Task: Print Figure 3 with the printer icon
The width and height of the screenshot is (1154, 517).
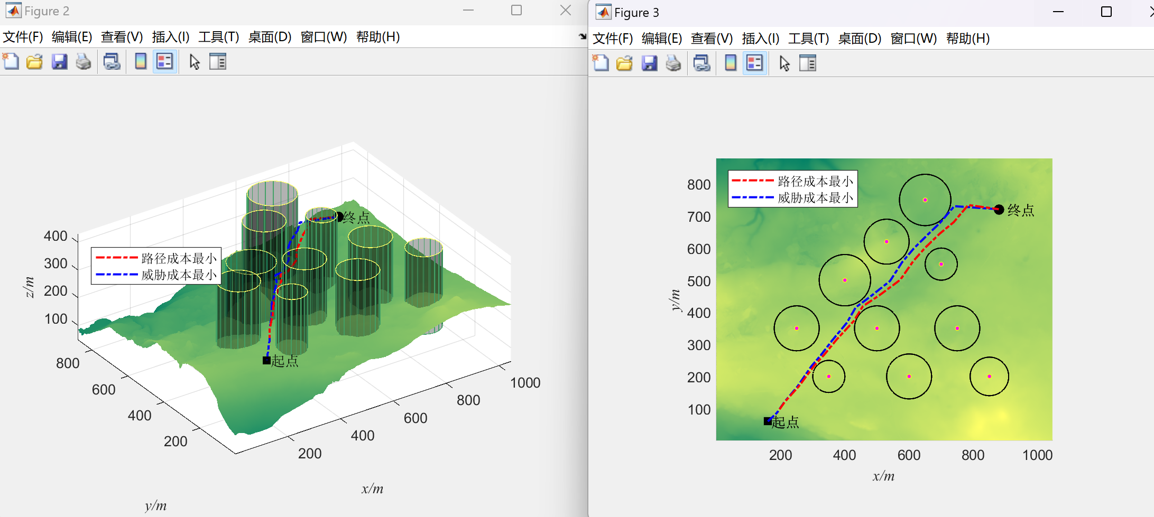Action: click(x=673, y=63)
